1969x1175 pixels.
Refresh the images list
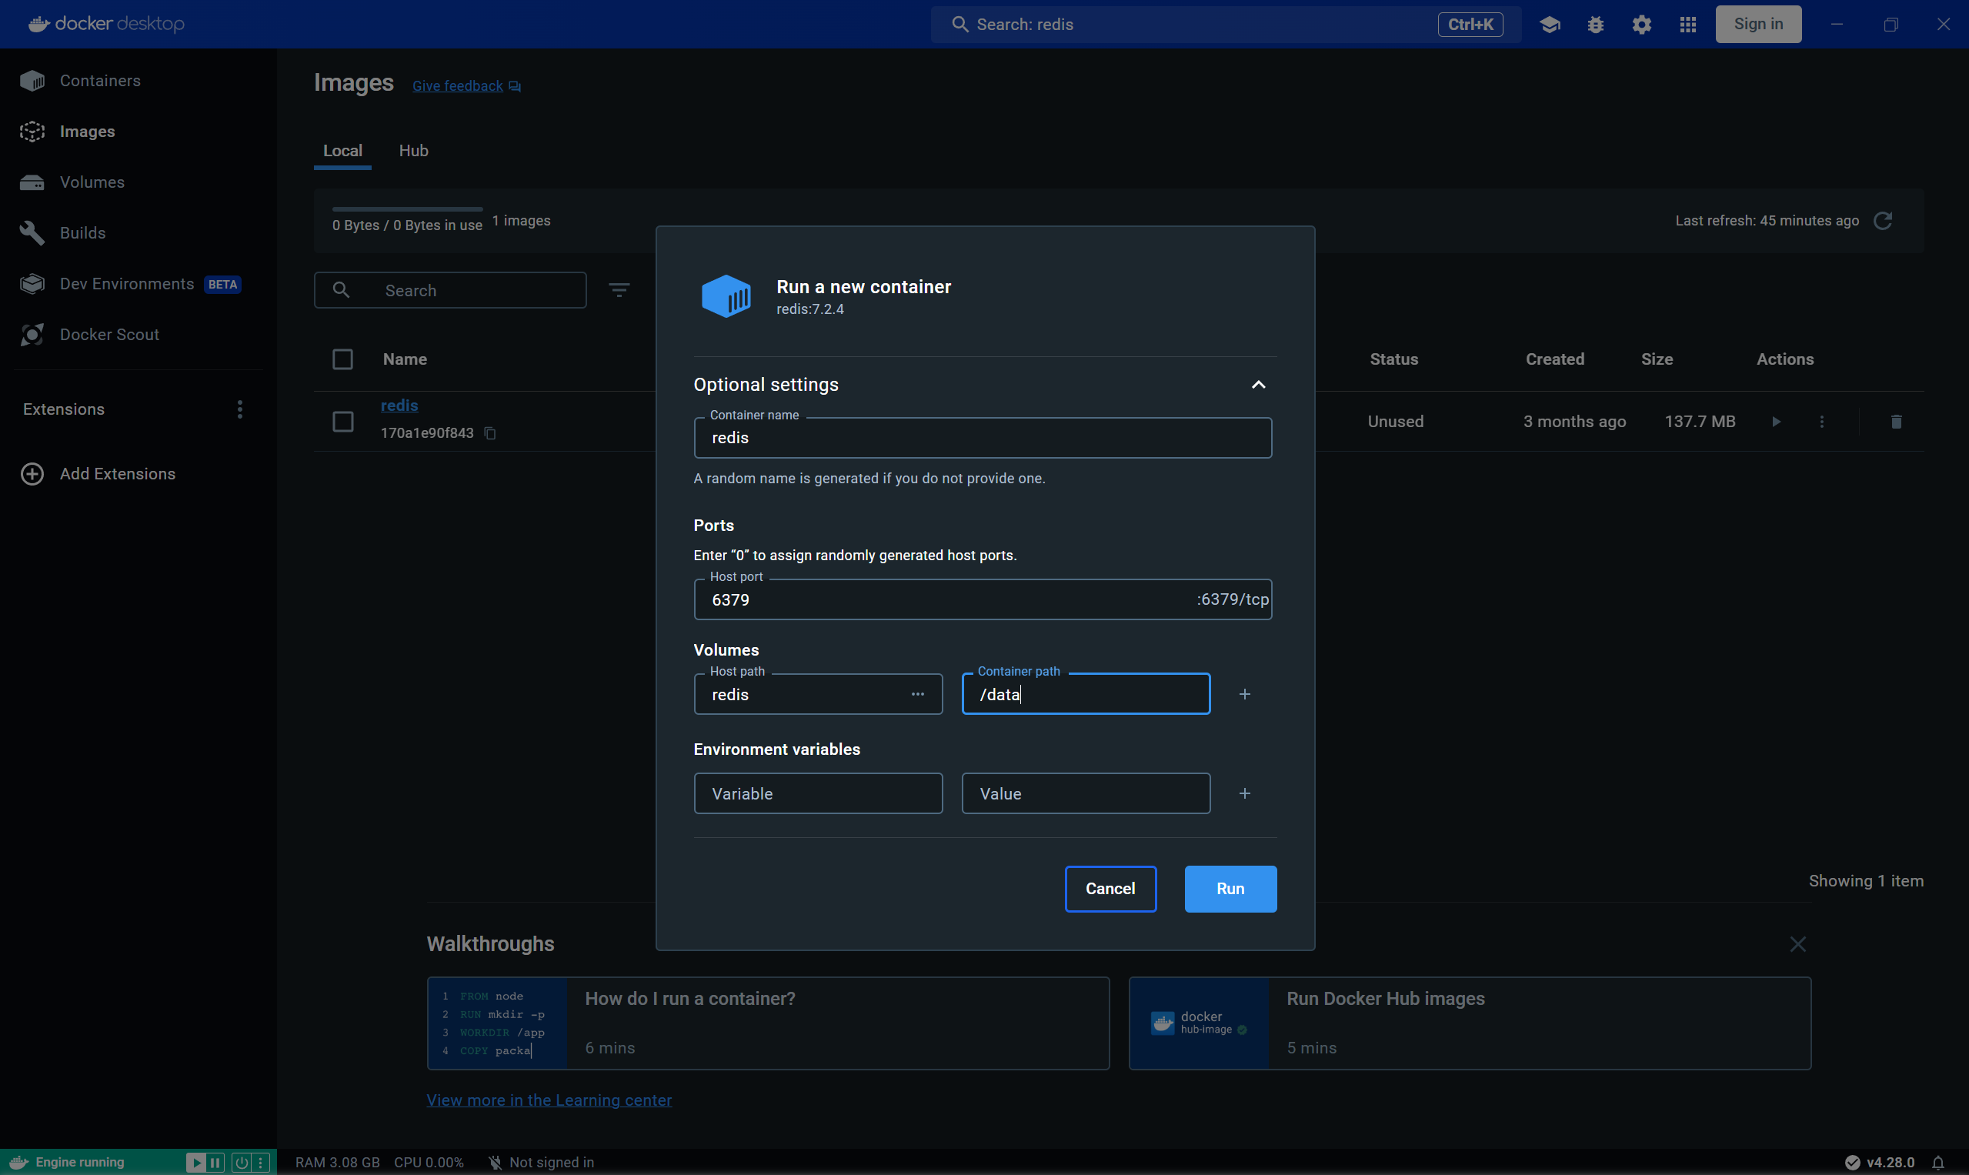[x=1883, y=221]
